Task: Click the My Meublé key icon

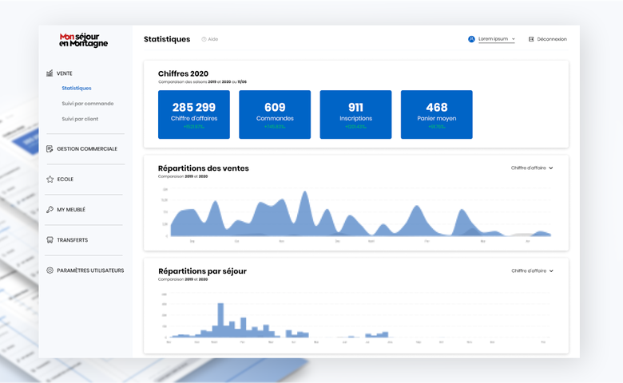Action: [50, 210]
